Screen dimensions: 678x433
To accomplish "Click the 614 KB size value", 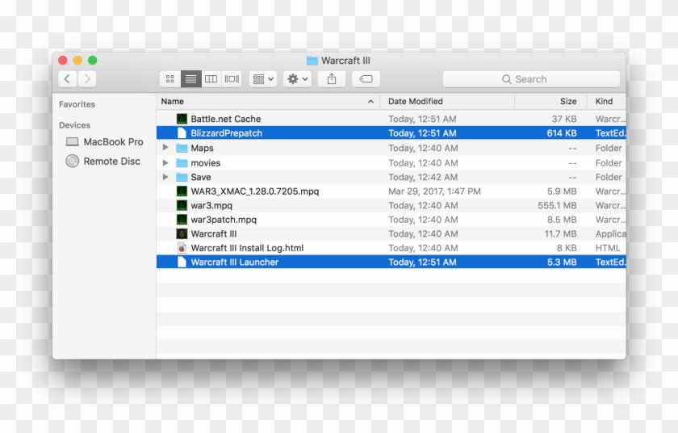I will tap(561, 133).
